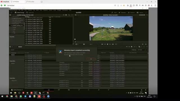Open AnyDesk actions lightning icon
This screenshot has width=180, height=101.
[140, 5]
